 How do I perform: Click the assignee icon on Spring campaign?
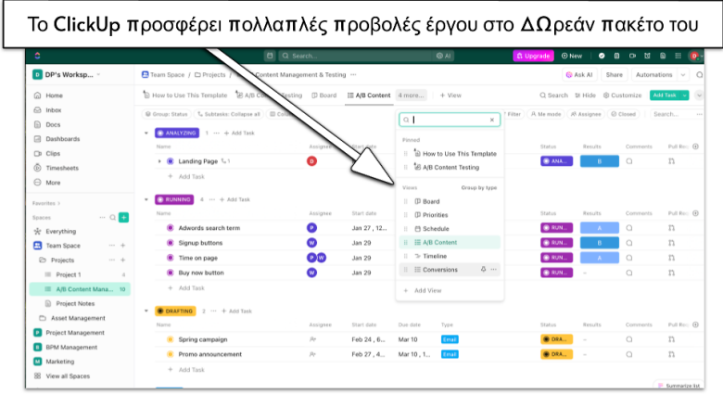pos(312,339)
